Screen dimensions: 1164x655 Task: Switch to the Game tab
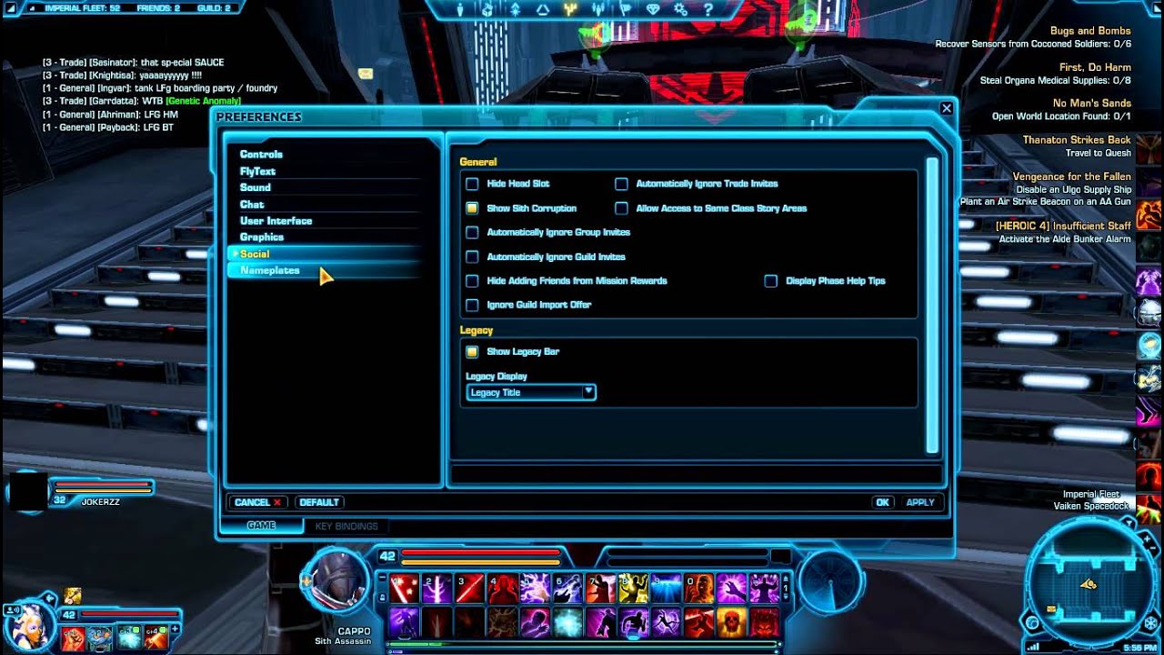pyautogui.click(x=262, y=526)
